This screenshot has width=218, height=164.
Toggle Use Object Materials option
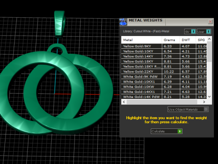pyautogui.click(x=188, y=109)
